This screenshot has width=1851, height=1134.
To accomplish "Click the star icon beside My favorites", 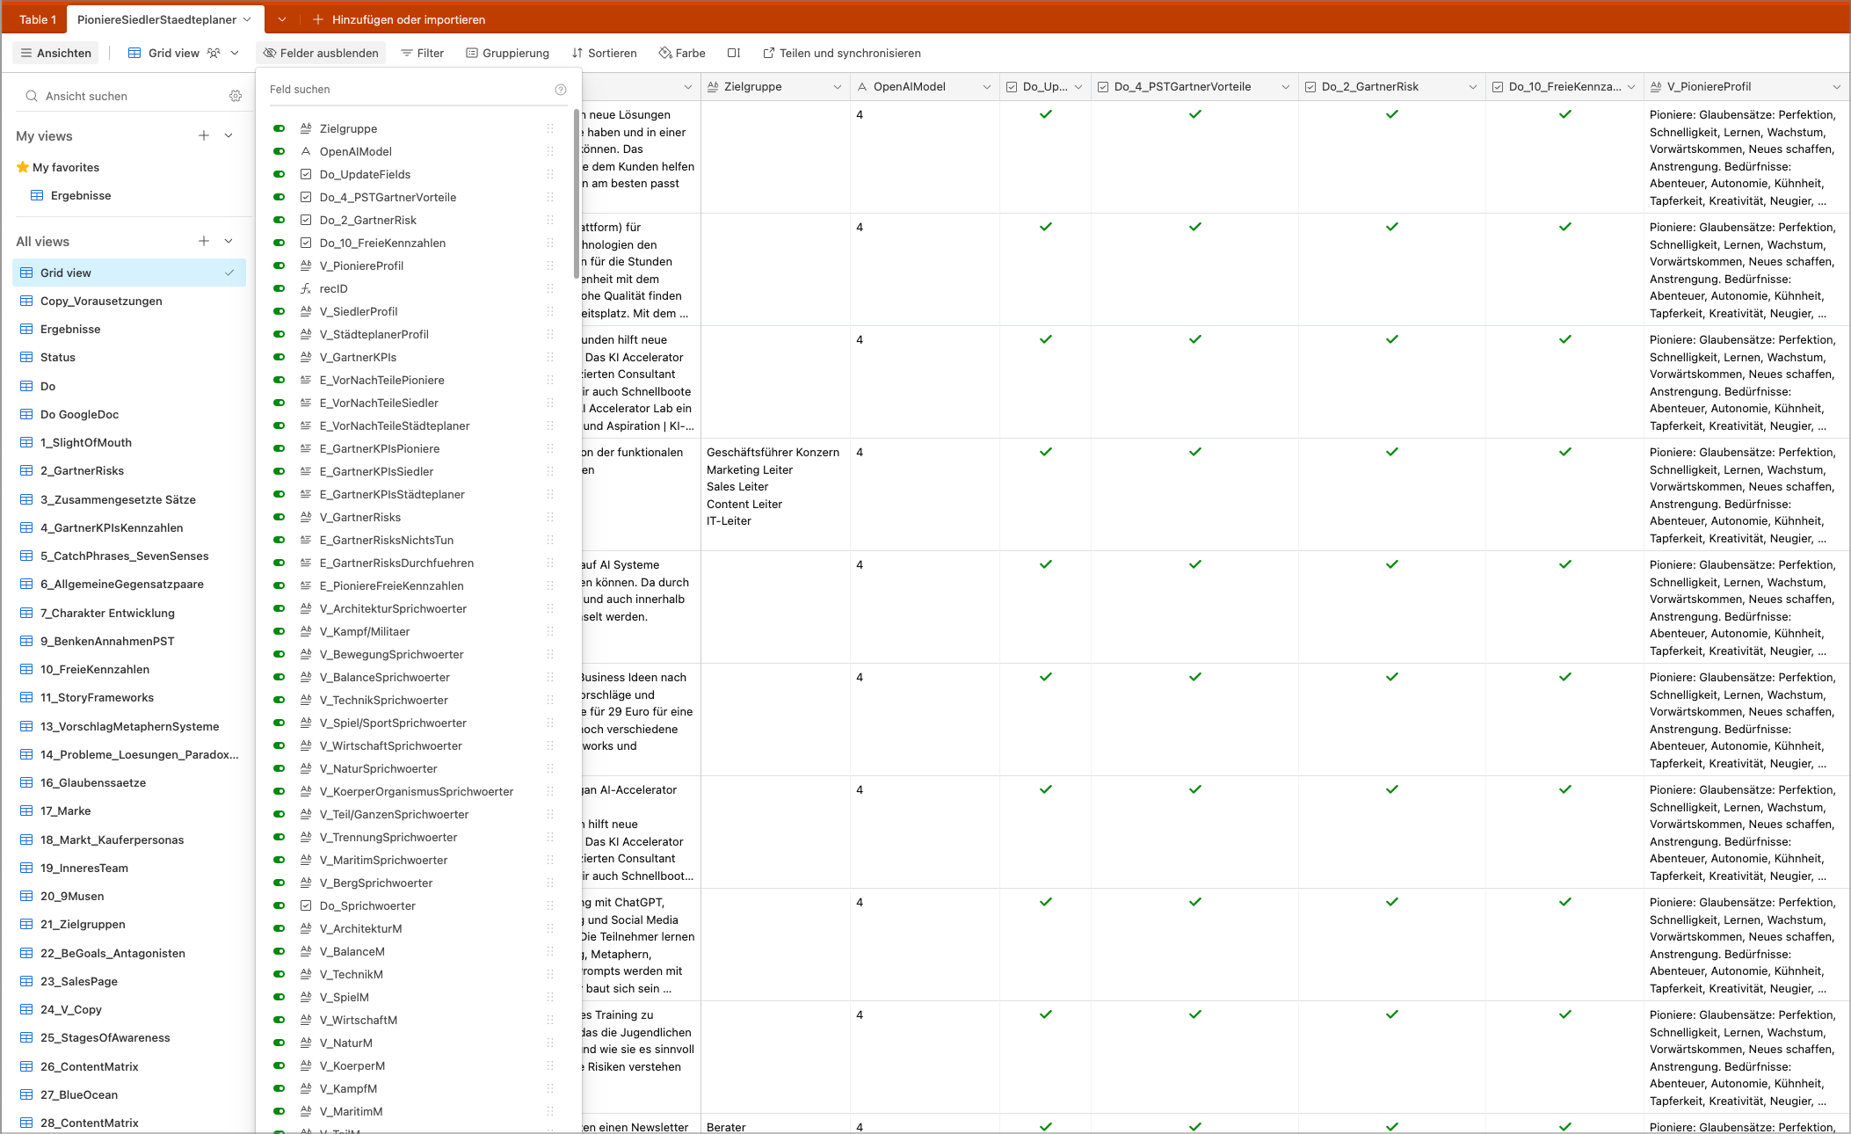I will 23,167.
